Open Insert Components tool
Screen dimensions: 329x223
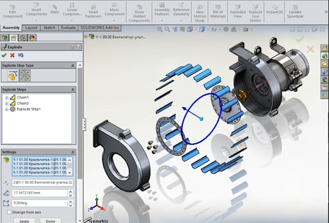tap(36, 10)
